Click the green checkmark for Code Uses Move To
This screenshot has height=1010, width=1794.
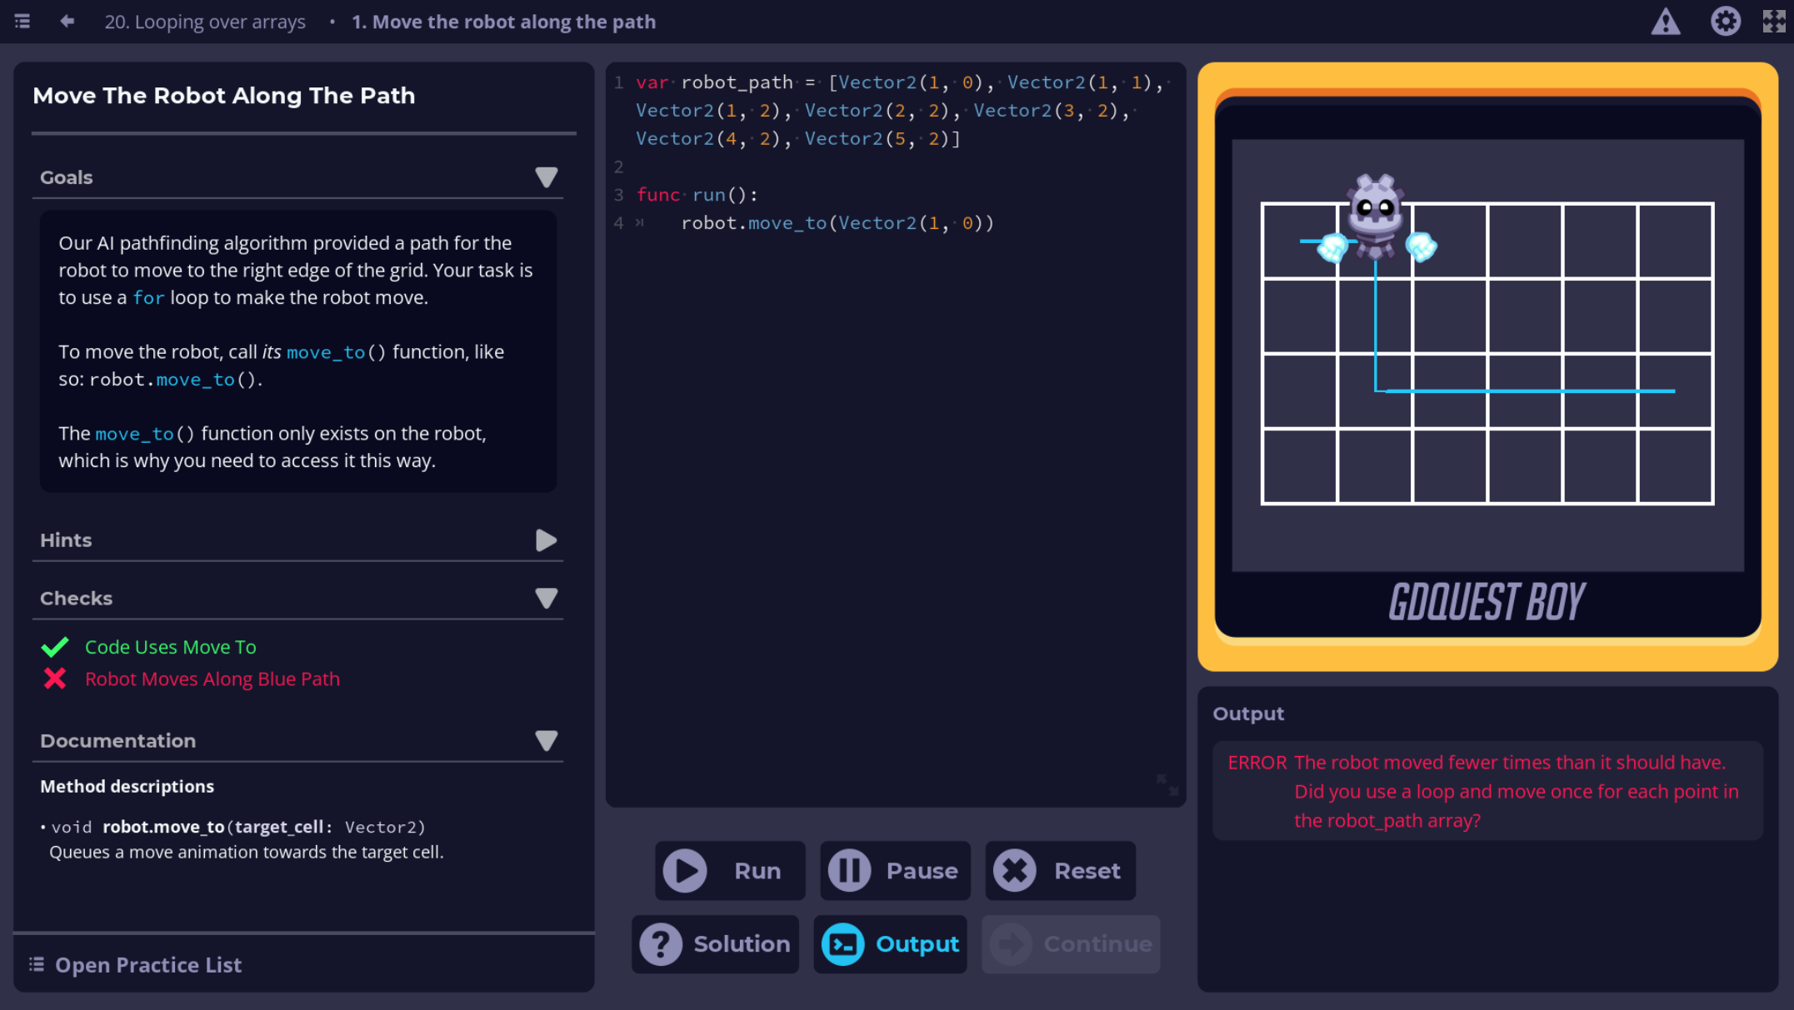click(x=55, y=646)
